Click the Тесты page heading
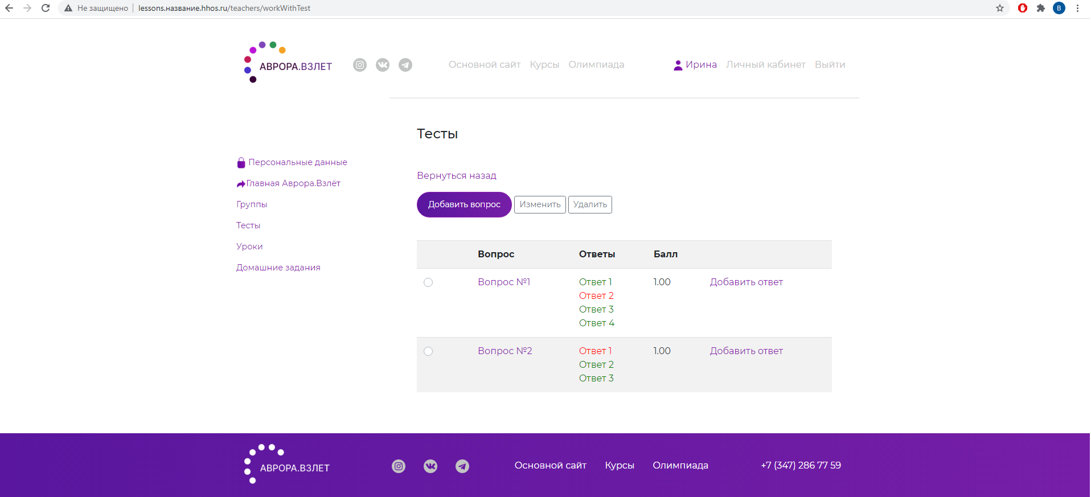The height and width of the screenshot is (497, 1091). 437,134
